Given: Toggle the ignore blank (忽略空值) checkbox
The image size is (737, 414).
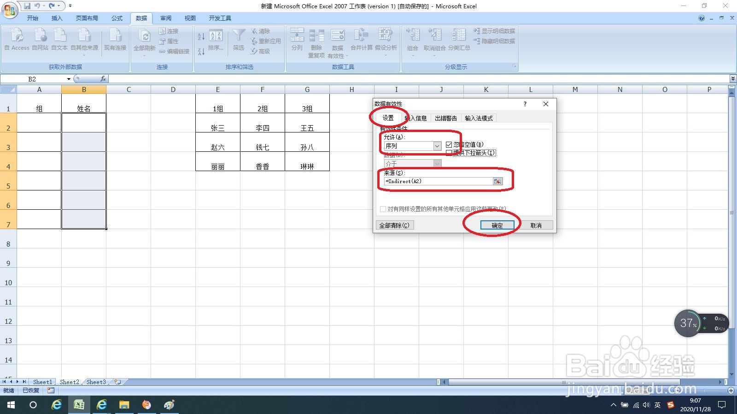Looking at the screenshot, I should coord(449,145).
